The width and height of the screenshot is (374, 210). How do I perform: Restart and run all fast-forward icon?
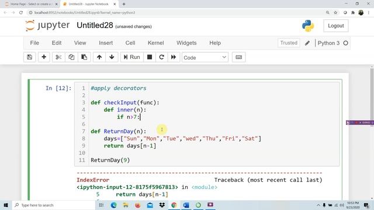[174, 57]
